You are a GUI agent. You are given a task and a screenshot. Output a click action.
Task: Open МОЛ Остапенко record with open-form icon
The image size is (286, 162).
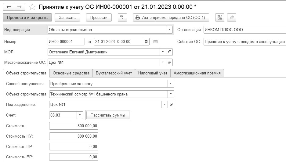169,52
